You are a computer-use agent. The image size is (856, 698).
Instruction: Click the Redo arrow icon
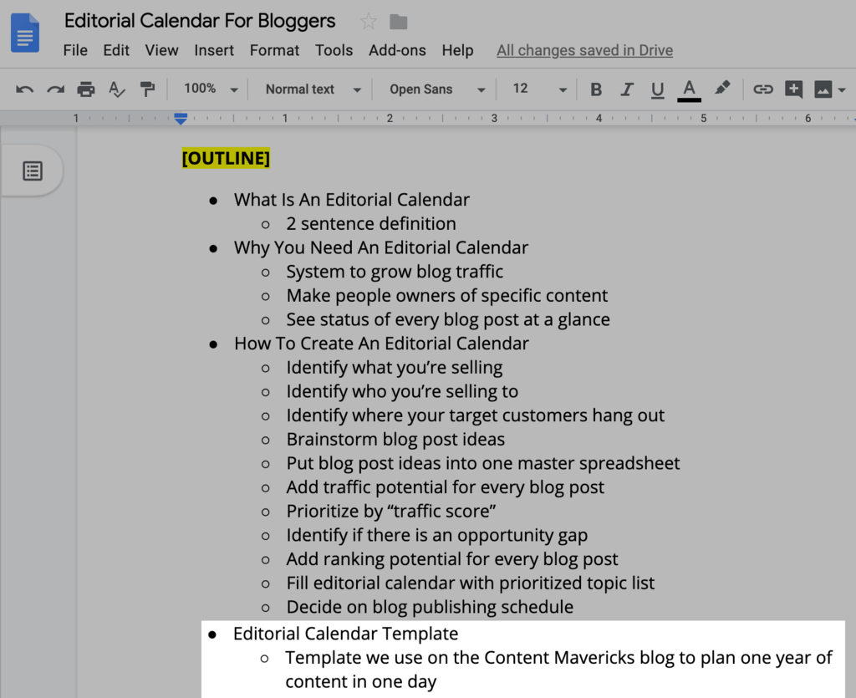coord(55,89)
